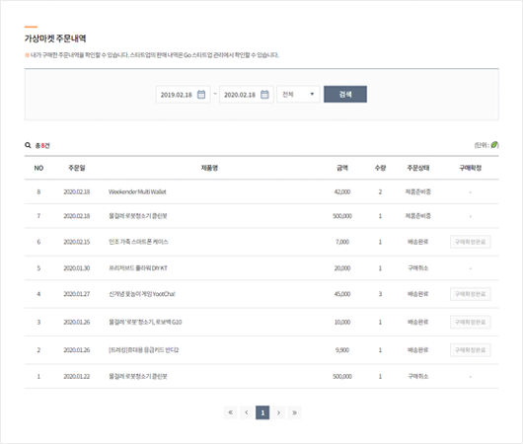Go to the previous page arrow
523x444 pixels.
[x=247, y=412]
